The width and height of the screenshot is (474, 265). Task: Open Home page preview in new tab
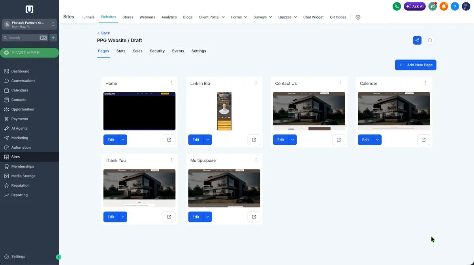[x=169, y=140]
